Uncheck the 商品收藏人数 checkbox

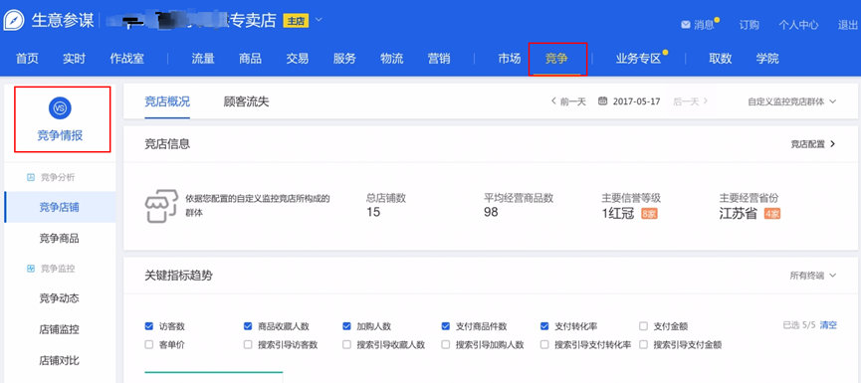point(248,326)
